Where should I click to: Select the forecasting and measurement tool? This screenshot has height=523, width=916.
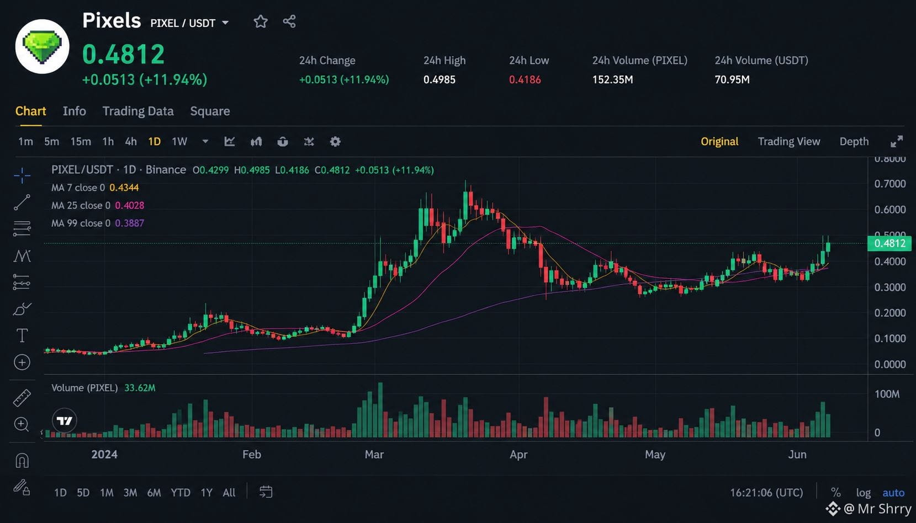[22, 282]
